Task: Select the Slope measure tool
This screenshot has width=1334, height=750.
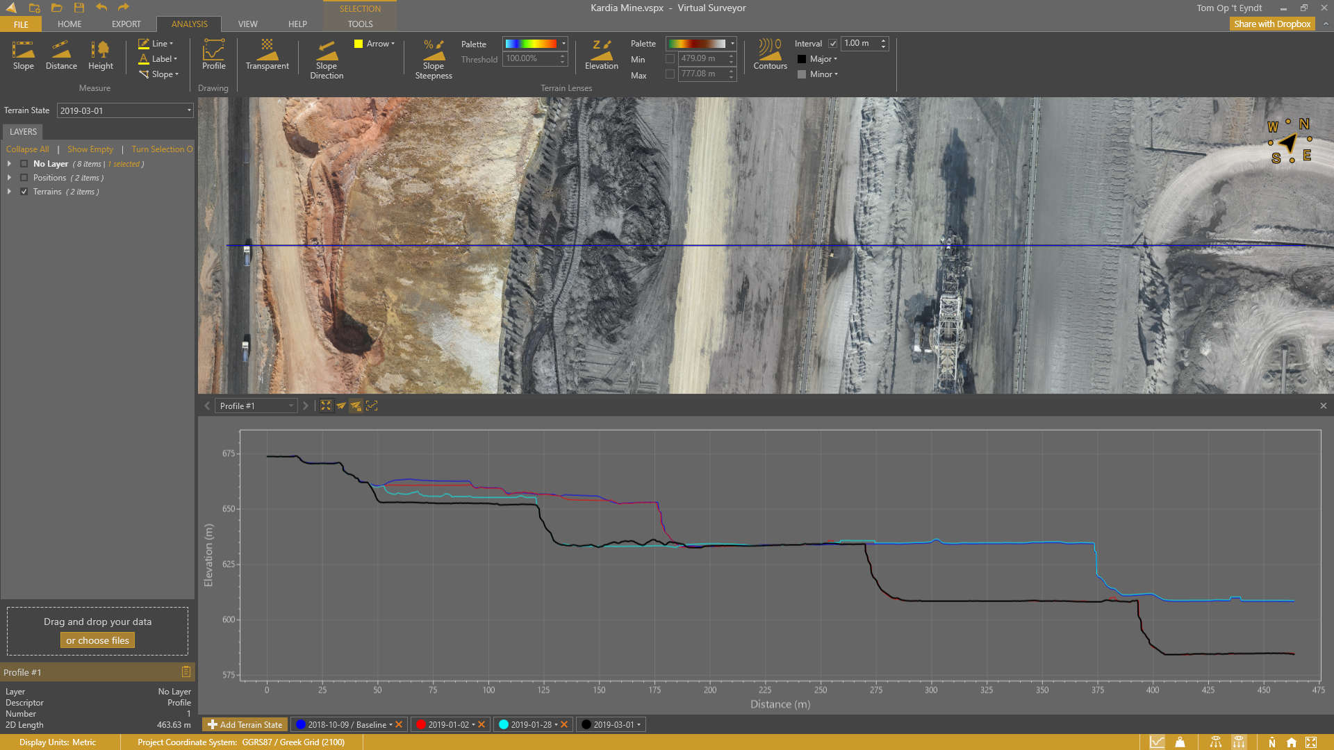Action: pos(23,56)
